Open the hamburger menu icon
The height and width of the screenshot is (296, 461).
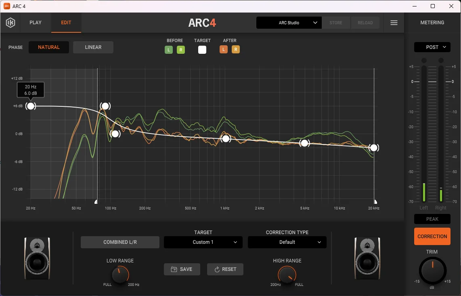tap(394, 23)
